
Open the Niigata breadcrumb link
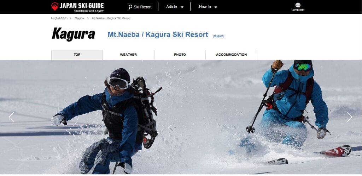click(79, 18)
